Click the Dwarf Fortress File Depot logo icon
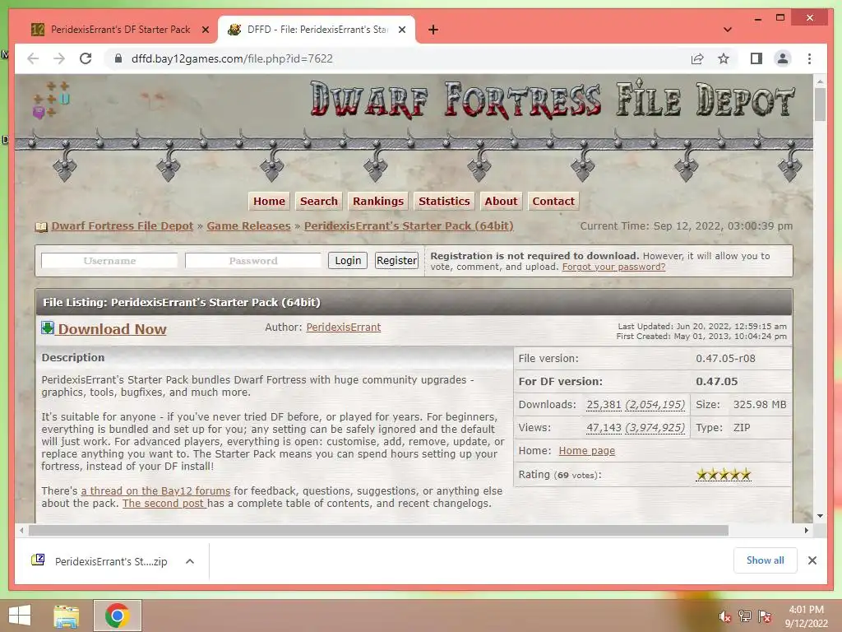842x632 pixels. point(51,100)
